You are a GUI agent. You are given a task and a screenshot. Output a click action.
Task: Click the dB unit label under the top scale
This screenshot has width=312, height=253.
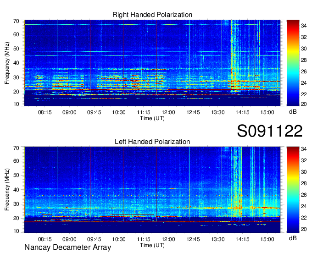[x=293, y=111]
